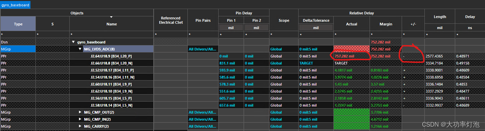Click the Scope column filter field
Image resolution: width=485 pixels, height=131 pixels.
click(x=284, y=35)
